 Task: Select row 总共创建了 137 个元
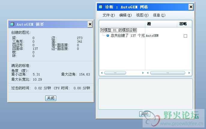click(x=128, y=36)
